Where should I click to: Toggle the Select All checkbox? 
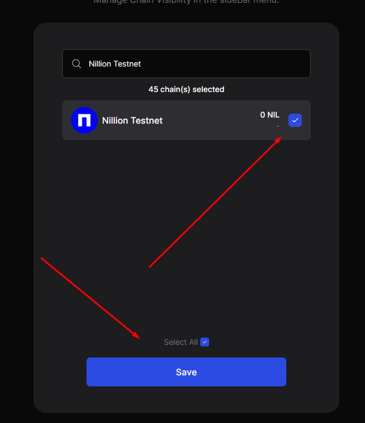pyautogui.click(x=205, y=342)
